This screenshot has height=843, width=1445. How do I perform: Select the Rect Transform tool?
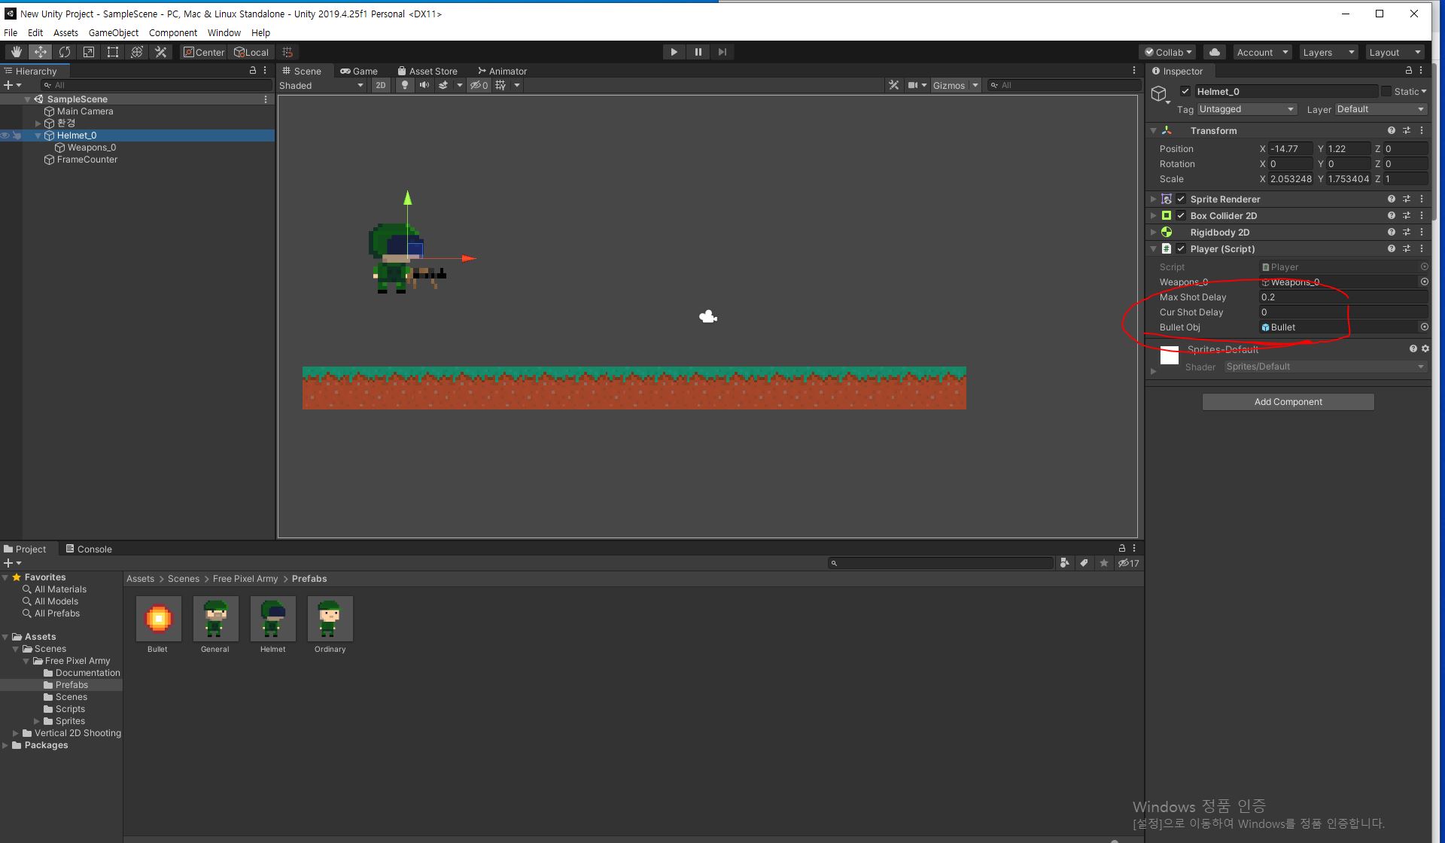[x=113, y=52]
